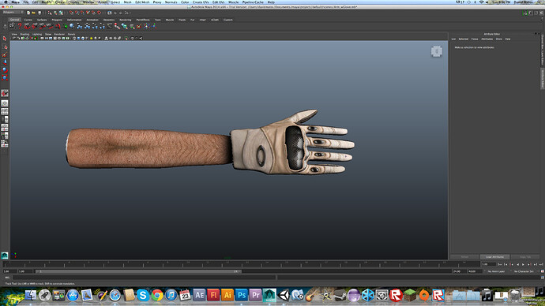The image size is (545, 306).
Task: Click the blue sphere shelf icon
Action: pyautogui.click(x=72, y=26)
